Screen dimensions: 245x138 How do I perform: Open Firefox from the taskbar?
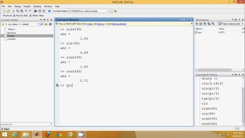pyautogui.click(x=48, y=135)
